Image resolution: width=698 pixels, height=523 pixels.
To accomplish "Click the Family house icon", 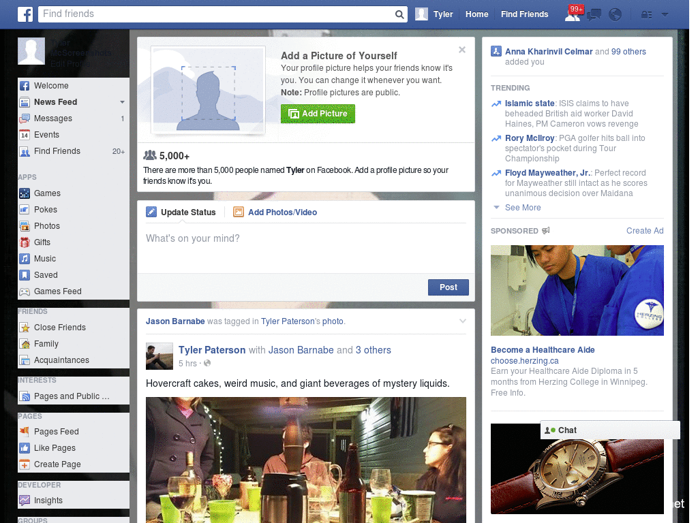I will [25, 344].
